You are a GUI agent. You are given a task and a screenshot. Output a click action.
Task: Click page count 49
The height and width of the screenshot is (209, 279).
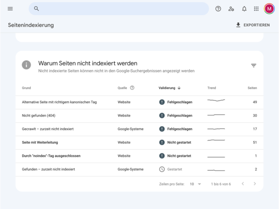click(255, 102)
